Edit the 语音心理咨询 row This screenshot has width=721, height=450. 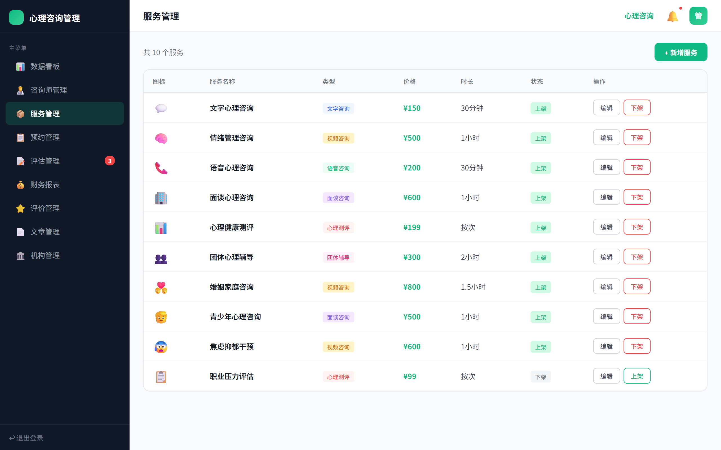coord(606,167)
